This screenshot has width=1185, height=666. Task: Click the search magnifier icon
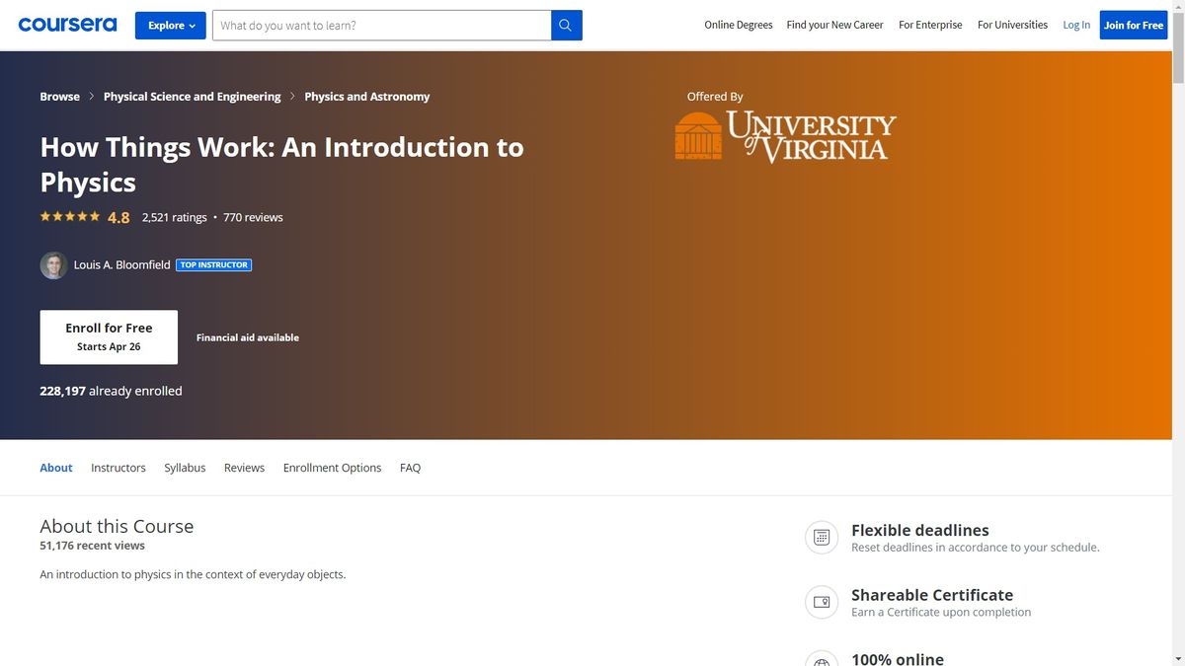566,24
